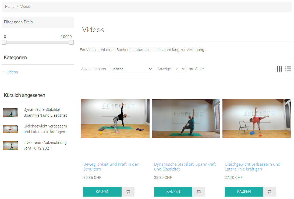Buy Gleichgewicht verbessern und Laterallinie kräftigen
This screenshot has height=199, width=294.
click(244, 192)
